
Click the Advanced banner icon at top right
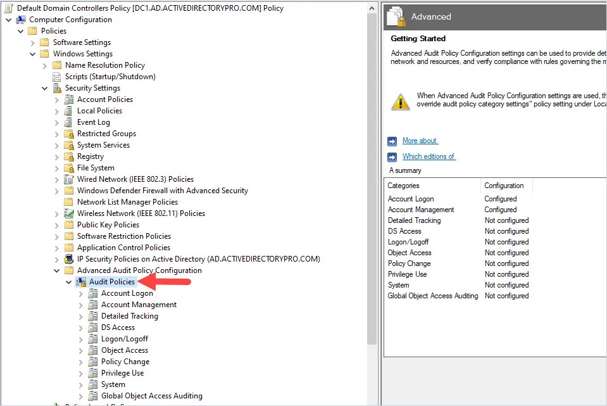pyautogui.click(x=395, y=16)
